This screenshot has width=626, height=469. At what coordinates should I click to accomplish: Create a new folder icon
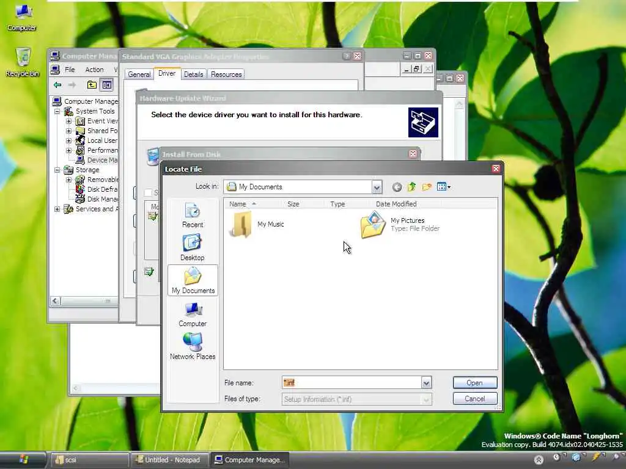tap(426, 187)
